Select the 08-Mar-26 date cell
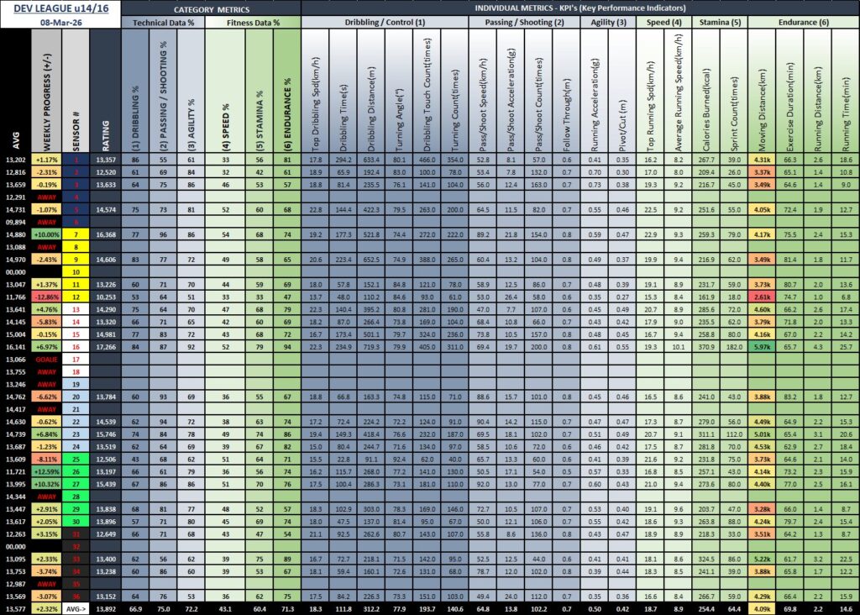 (x=60, y=21)
